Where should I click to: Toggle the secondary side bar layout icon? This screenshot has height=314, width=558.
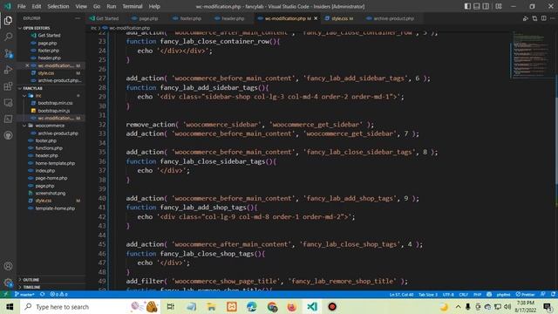click(486, 6)
